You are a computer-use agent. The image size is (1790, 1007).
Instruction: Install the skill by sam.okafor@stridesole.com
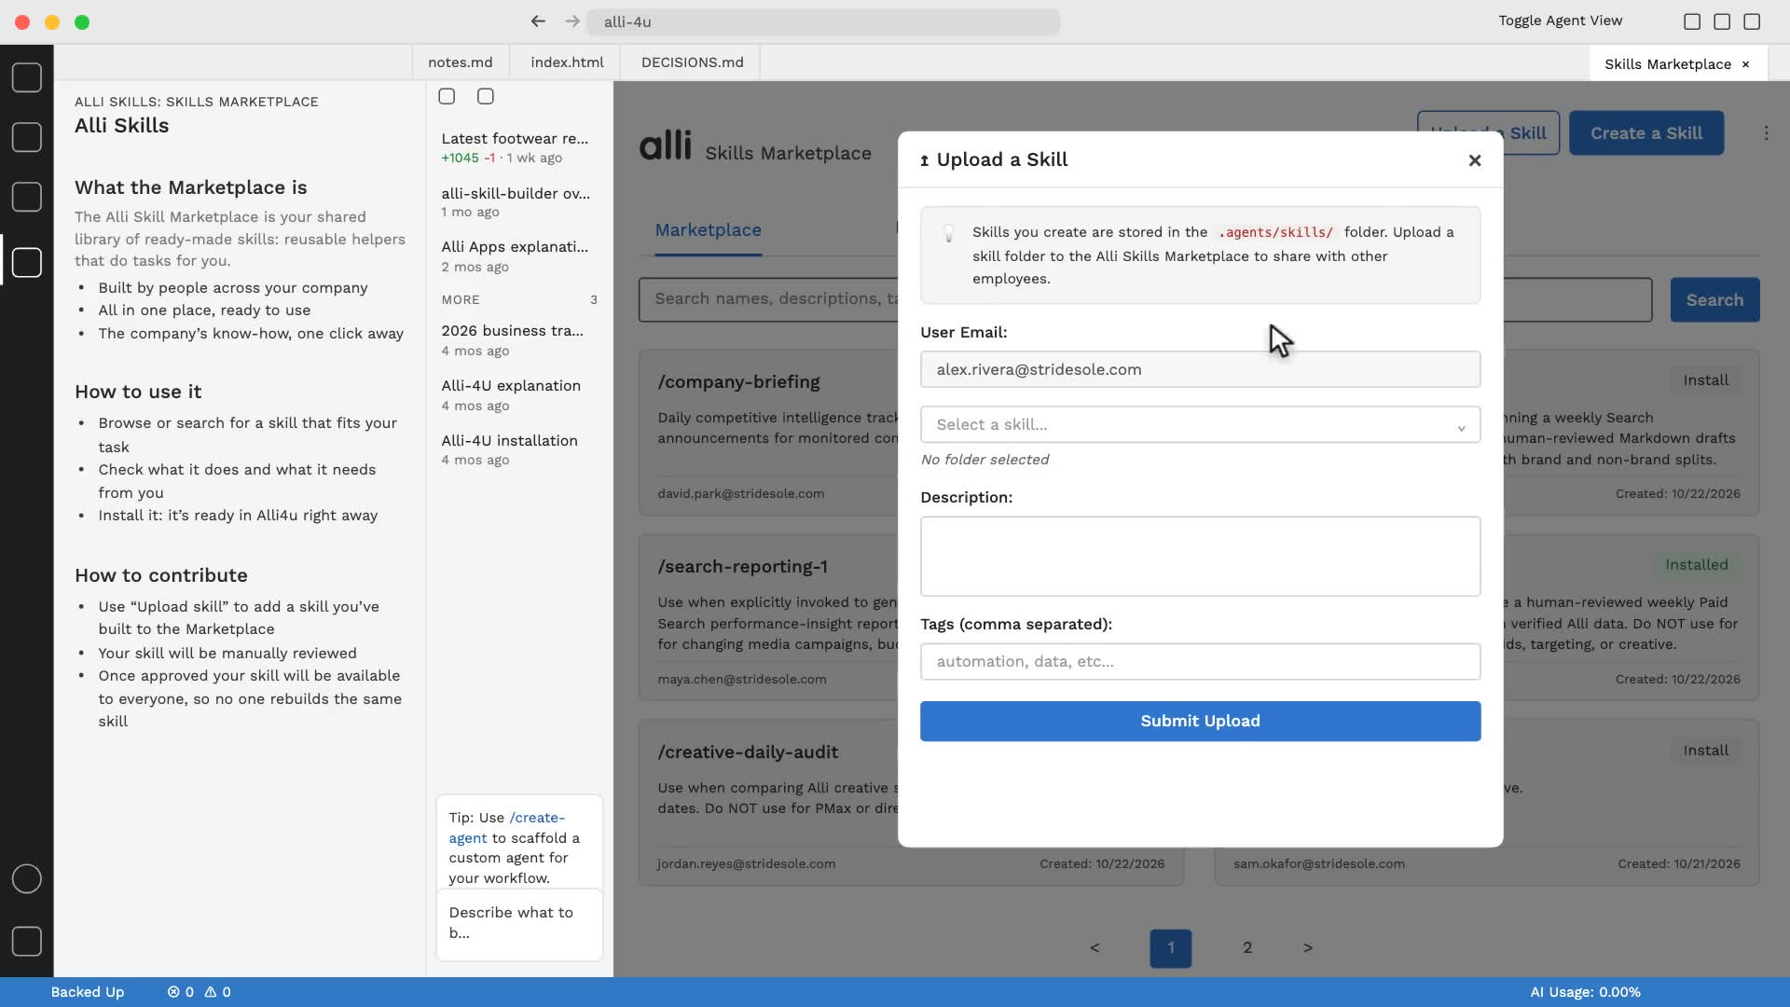click(x=1705, y=751)
